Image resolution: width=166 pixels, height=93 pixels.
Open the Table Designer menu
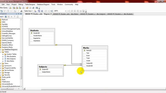tap(30, 4)
